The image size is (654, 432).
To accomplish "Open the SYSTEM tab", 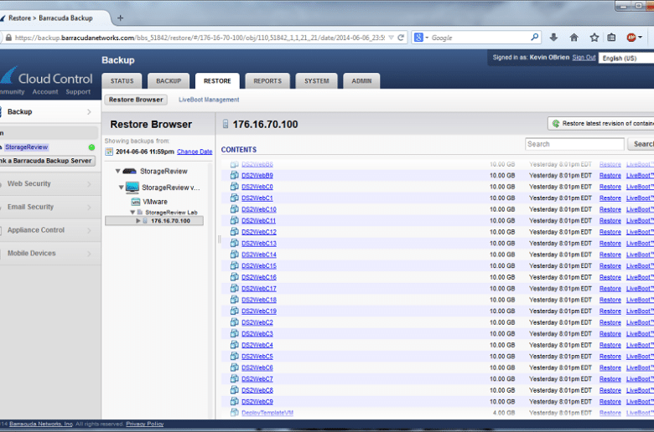I will 317,81.
